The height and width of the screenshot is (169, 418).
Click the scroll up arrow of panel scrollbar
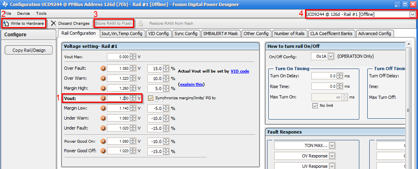coord(408,43)
